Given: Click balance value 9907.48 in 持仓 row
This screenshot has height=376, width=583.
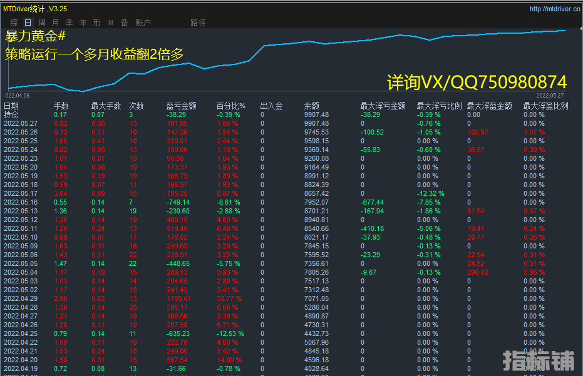Looking at the screenshot, I should click(x=316, y=114).
